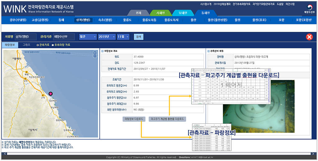
Task: Click 파고주기 계급별 출현율 다운로드 button
Action: [167, 119]
